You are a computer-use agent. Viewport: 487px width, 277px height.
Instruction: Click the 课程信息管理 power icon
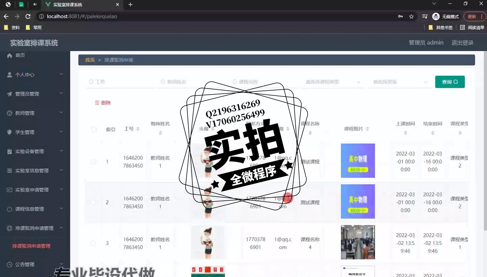pos(9,209)
